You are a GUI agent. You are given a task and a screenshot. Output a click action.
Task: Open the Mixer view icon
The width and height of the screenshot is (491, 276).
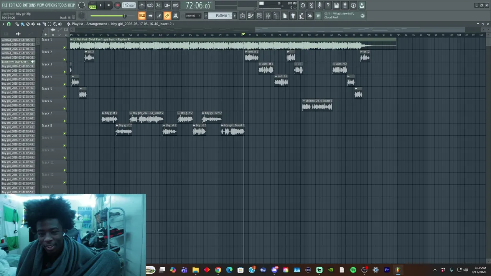(268, 16)
